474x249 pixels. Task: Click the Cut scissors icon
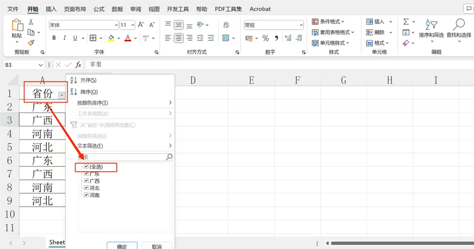tap(31, 22)
